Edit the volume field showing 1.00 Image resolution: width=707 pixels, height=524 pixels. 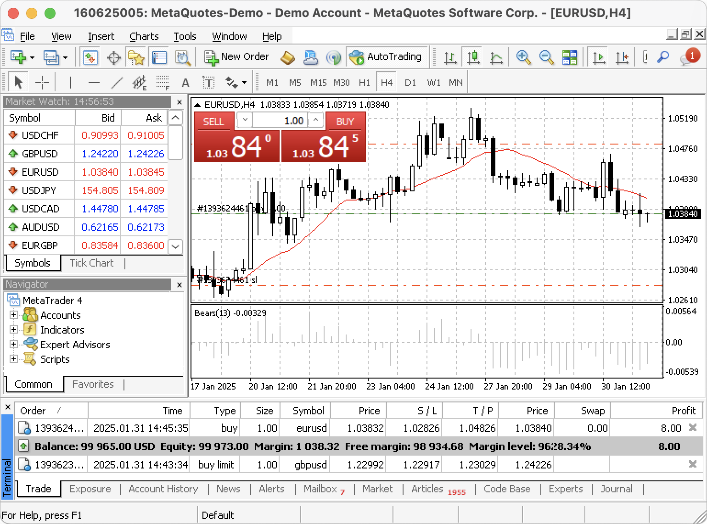pyautogui.click(x=280, y=121)
